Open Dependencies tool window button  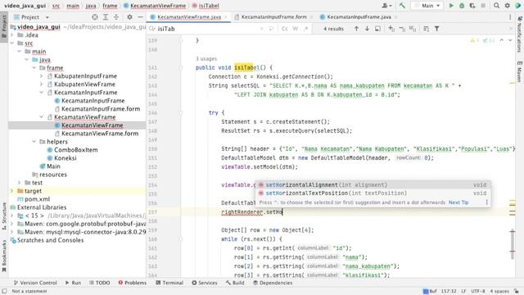[273, 283]
